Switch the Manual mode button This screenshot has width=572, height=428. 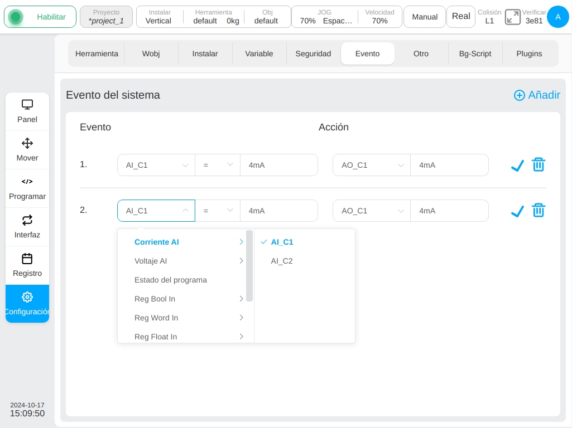point(425,17)
